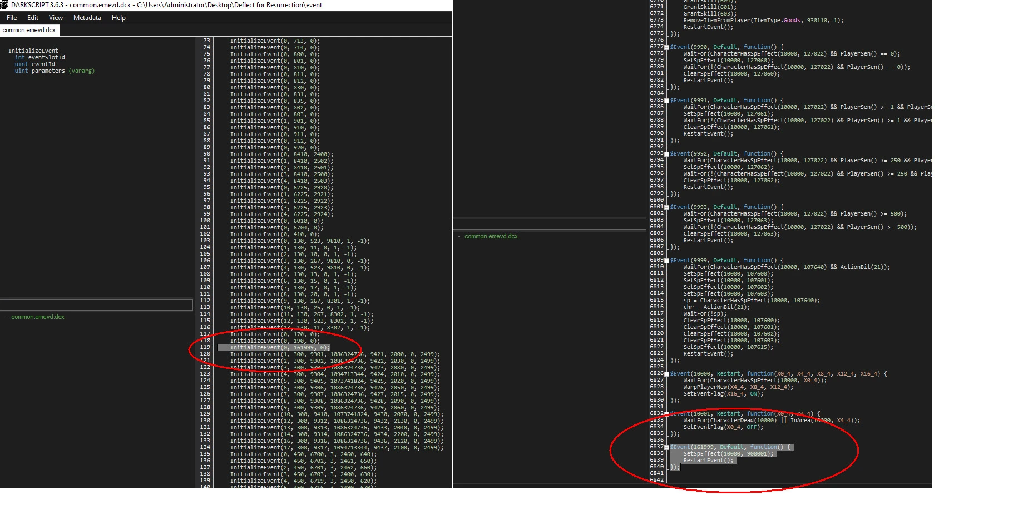Open the File menu
1033x510 pixels.
12,18
